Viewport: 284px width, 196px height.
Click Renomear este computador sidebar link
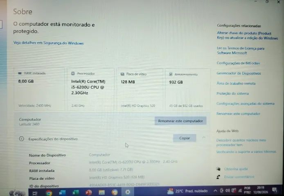238,114
